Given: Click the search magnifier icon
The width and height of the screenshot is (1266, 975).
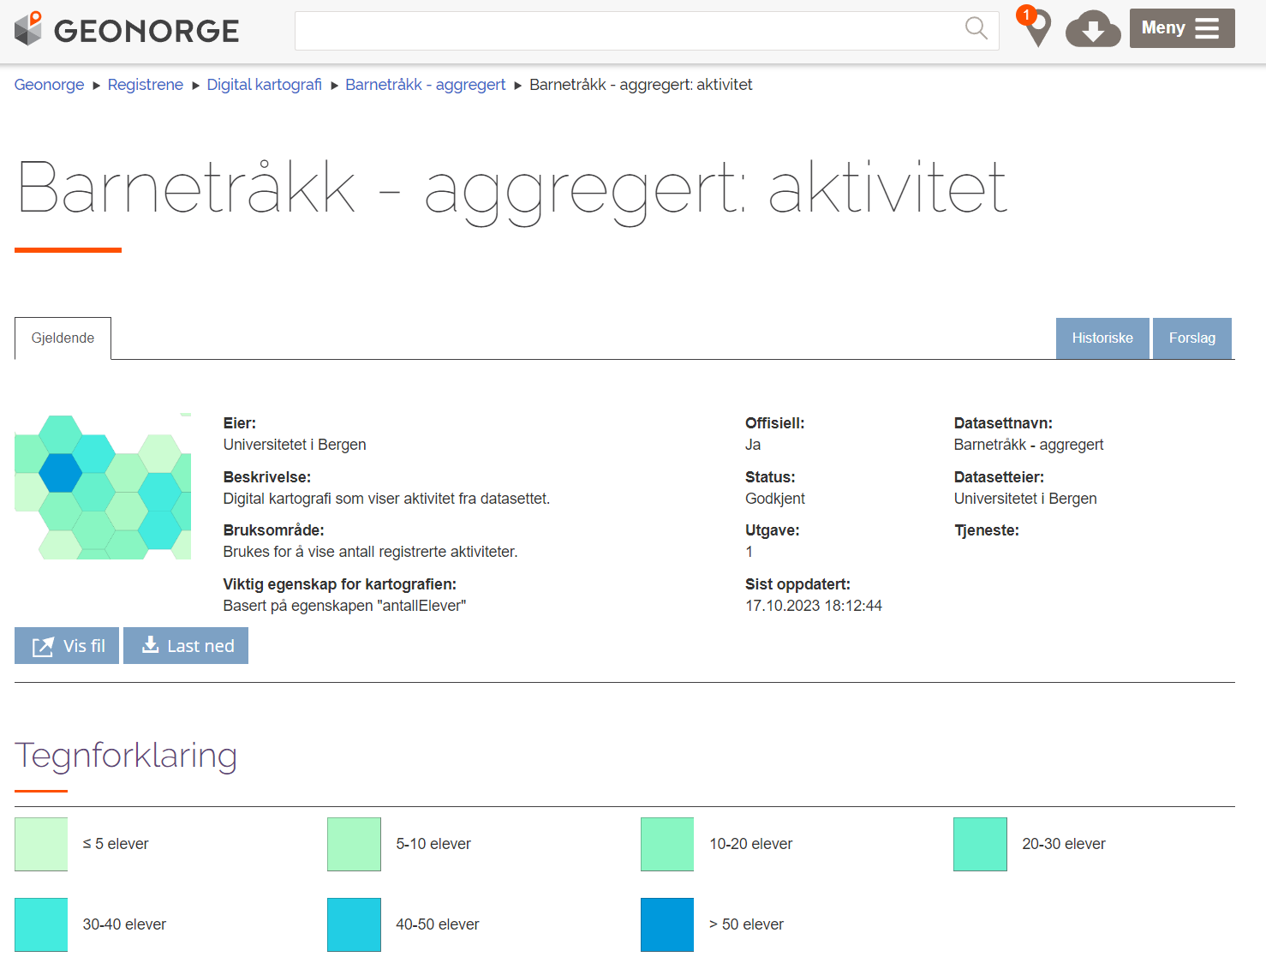Looking at the screenshot, I should pyautogui.click(x=976, y=28).
